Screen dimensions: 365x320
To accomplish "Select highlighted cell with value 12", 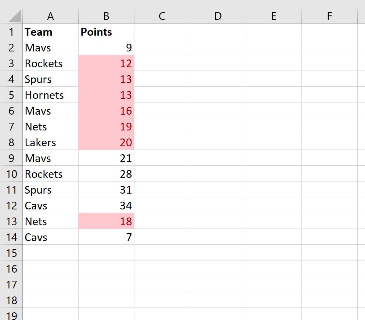I will (106, 63).
